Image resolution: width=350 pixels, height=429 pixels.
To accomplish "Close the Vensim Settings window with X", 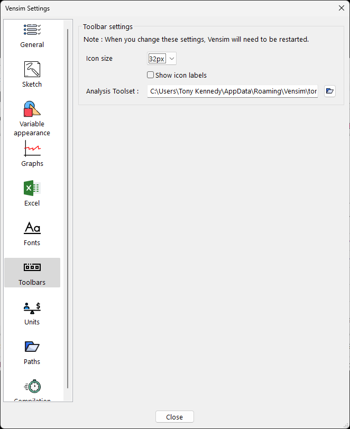I will point(340,7).
